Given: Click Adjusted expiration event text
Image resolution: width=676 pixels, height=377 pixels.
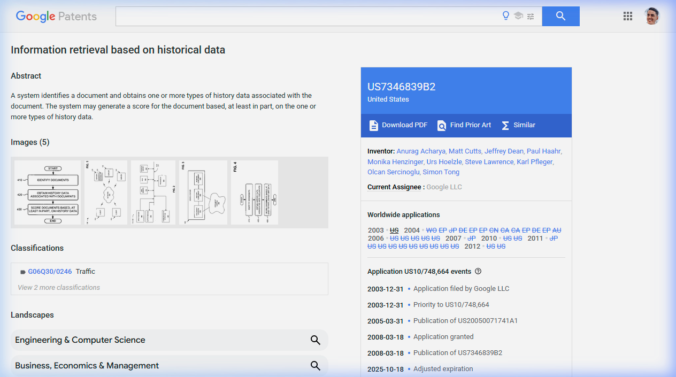Looking at the screenshot, I should pyautogui.click(x=443, y=369).
